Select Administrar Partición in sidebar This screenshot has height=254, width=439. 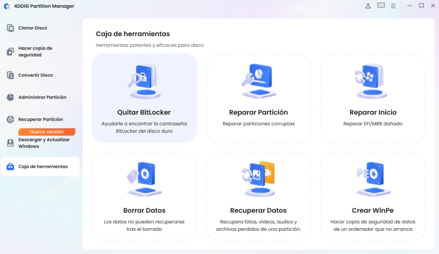[42, 97]
